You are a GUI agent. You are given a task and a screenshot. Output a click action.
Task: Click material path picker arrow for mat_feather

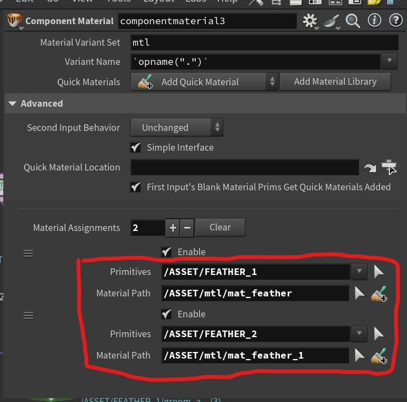(360, 293)
